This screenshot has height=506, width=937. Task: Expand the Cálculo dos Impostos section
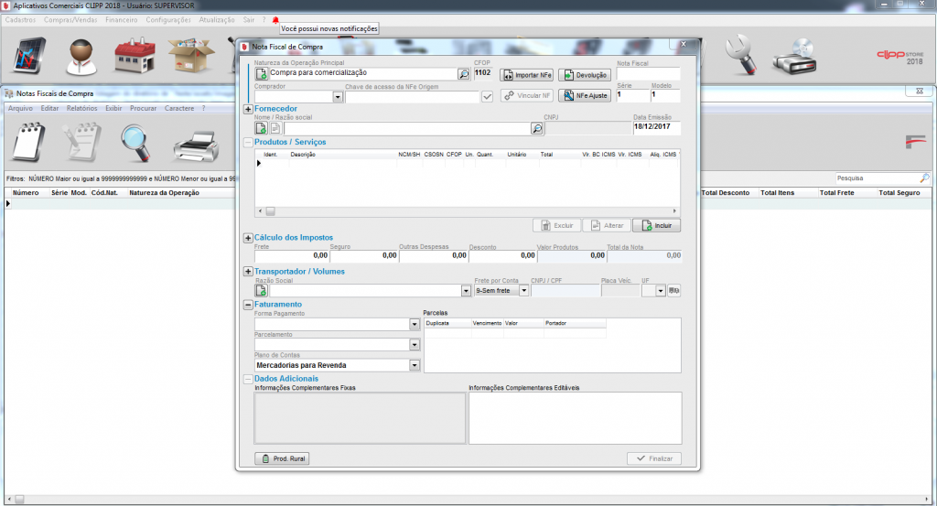[x=248, y=238]
